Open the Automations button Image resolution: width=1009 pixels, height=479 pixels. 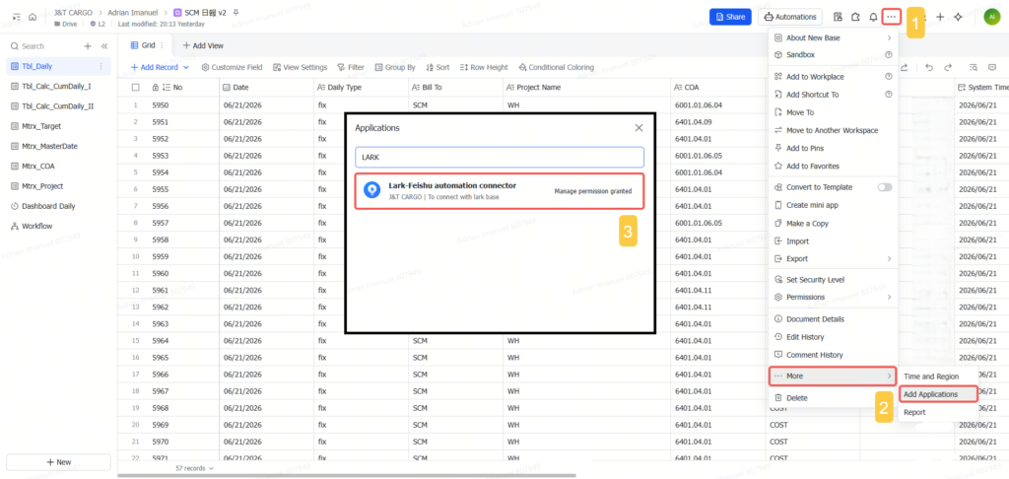tap(790, 17)
